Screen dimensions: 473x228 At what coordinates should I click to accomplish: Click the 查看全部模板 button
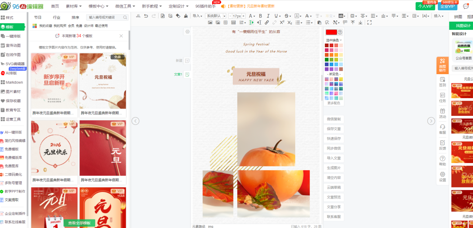79,223
